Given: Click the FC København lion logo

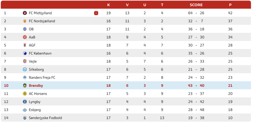Looking at the screenshot, I should tap(25, 53).
